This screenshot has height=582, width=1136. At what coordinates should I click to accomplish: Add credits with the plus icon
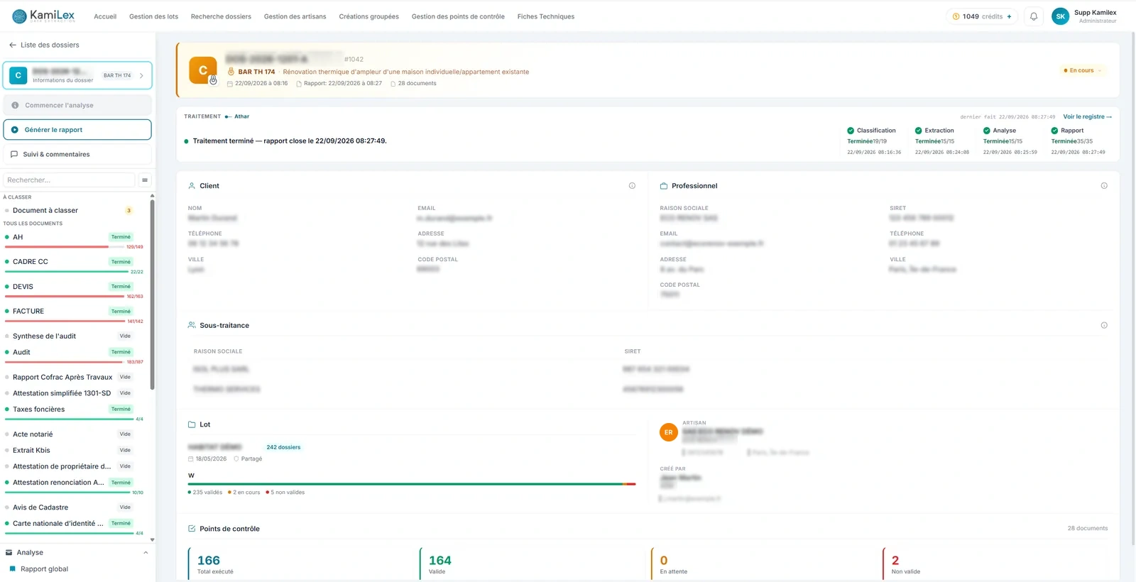coord(1009,16)
